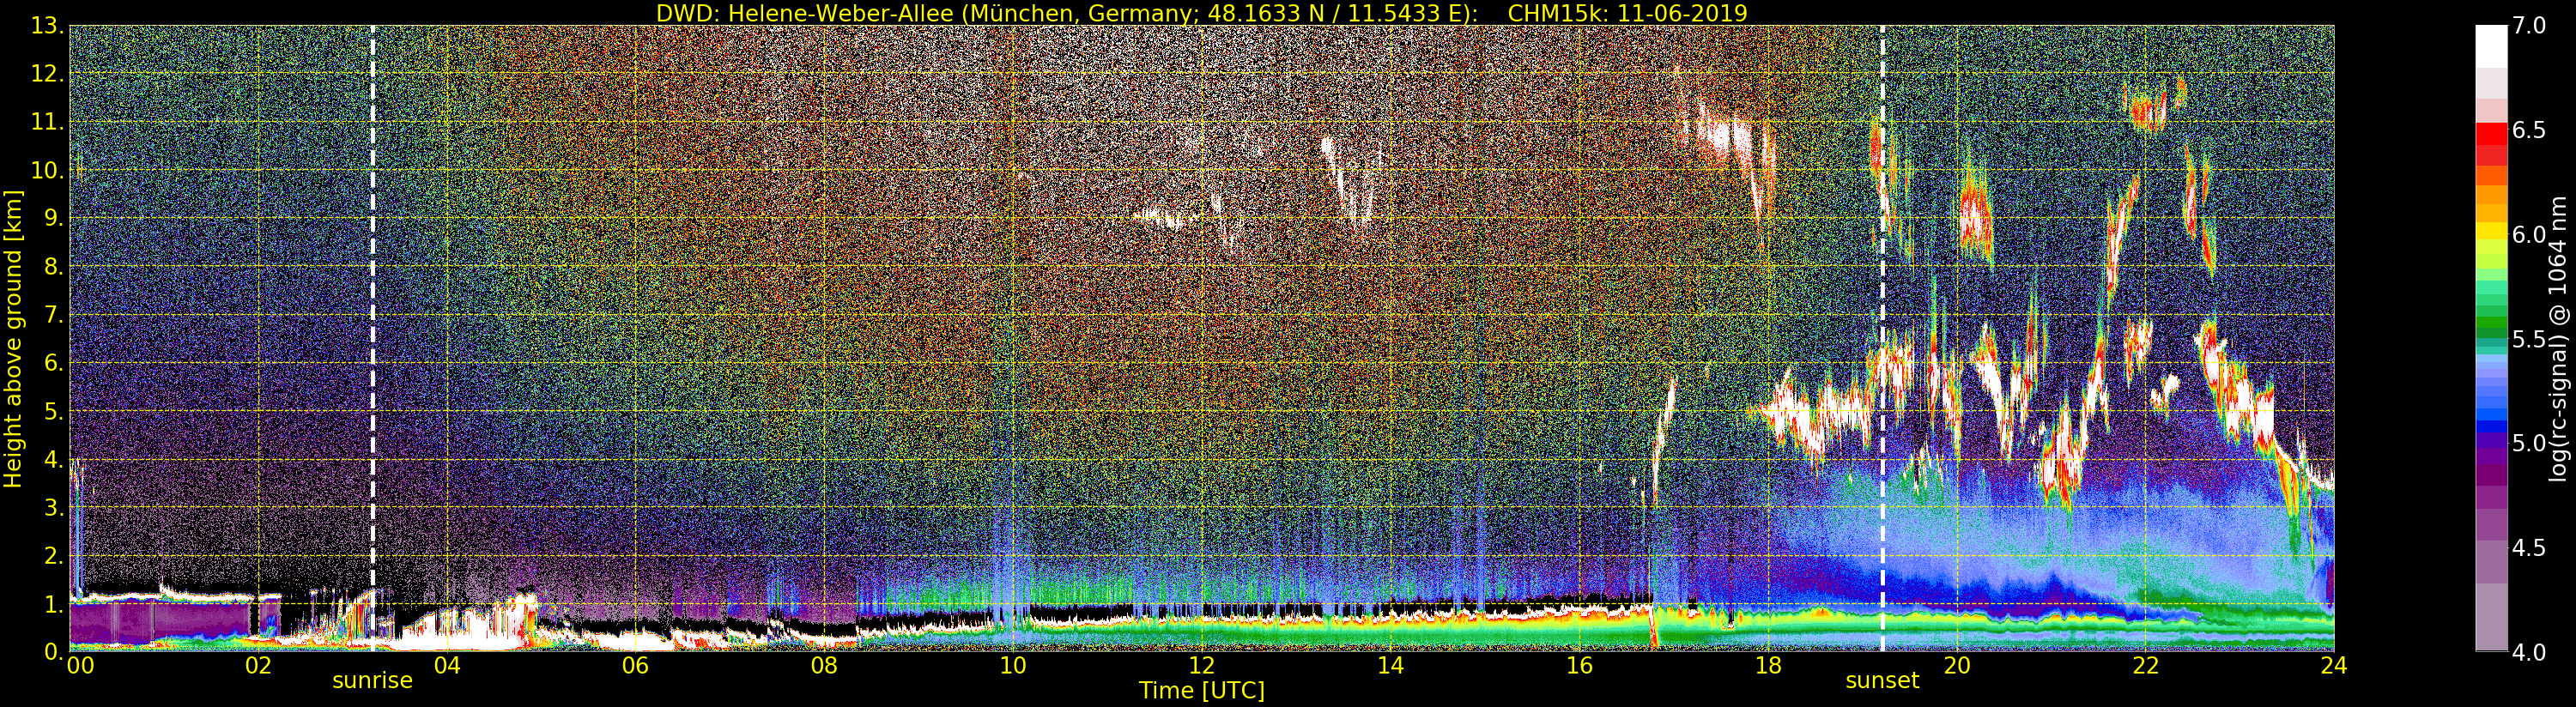The width and height of the screenshot is (2576, 707).
Task: Click the time-axis tick label '06'
Action: (635, 666)
